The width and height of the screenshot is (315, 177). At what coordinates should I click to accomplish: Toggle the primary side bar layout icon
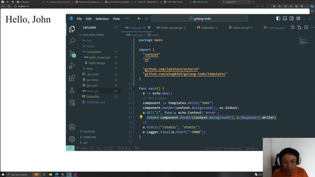(x=278, y=19)
